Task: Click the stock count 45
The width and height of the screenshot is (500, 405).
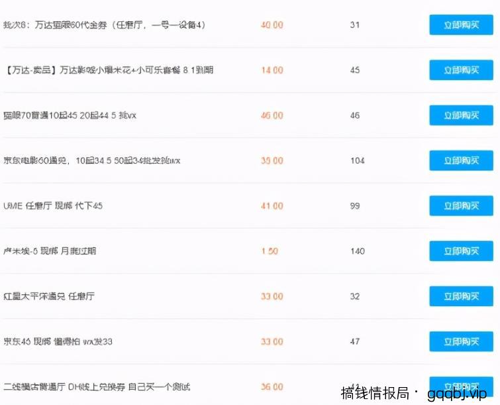Action: (355, 70)
